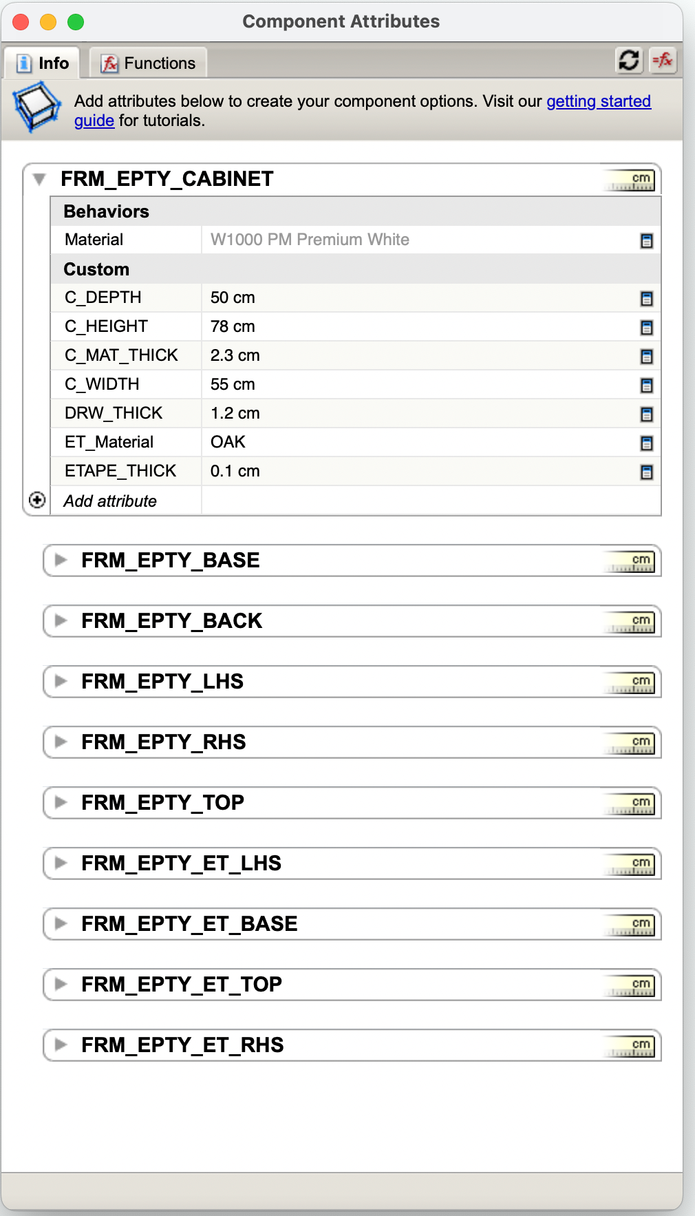Screen dimensions: 695x1216
Task: Toggle the formula view icon
Action: 663,61
